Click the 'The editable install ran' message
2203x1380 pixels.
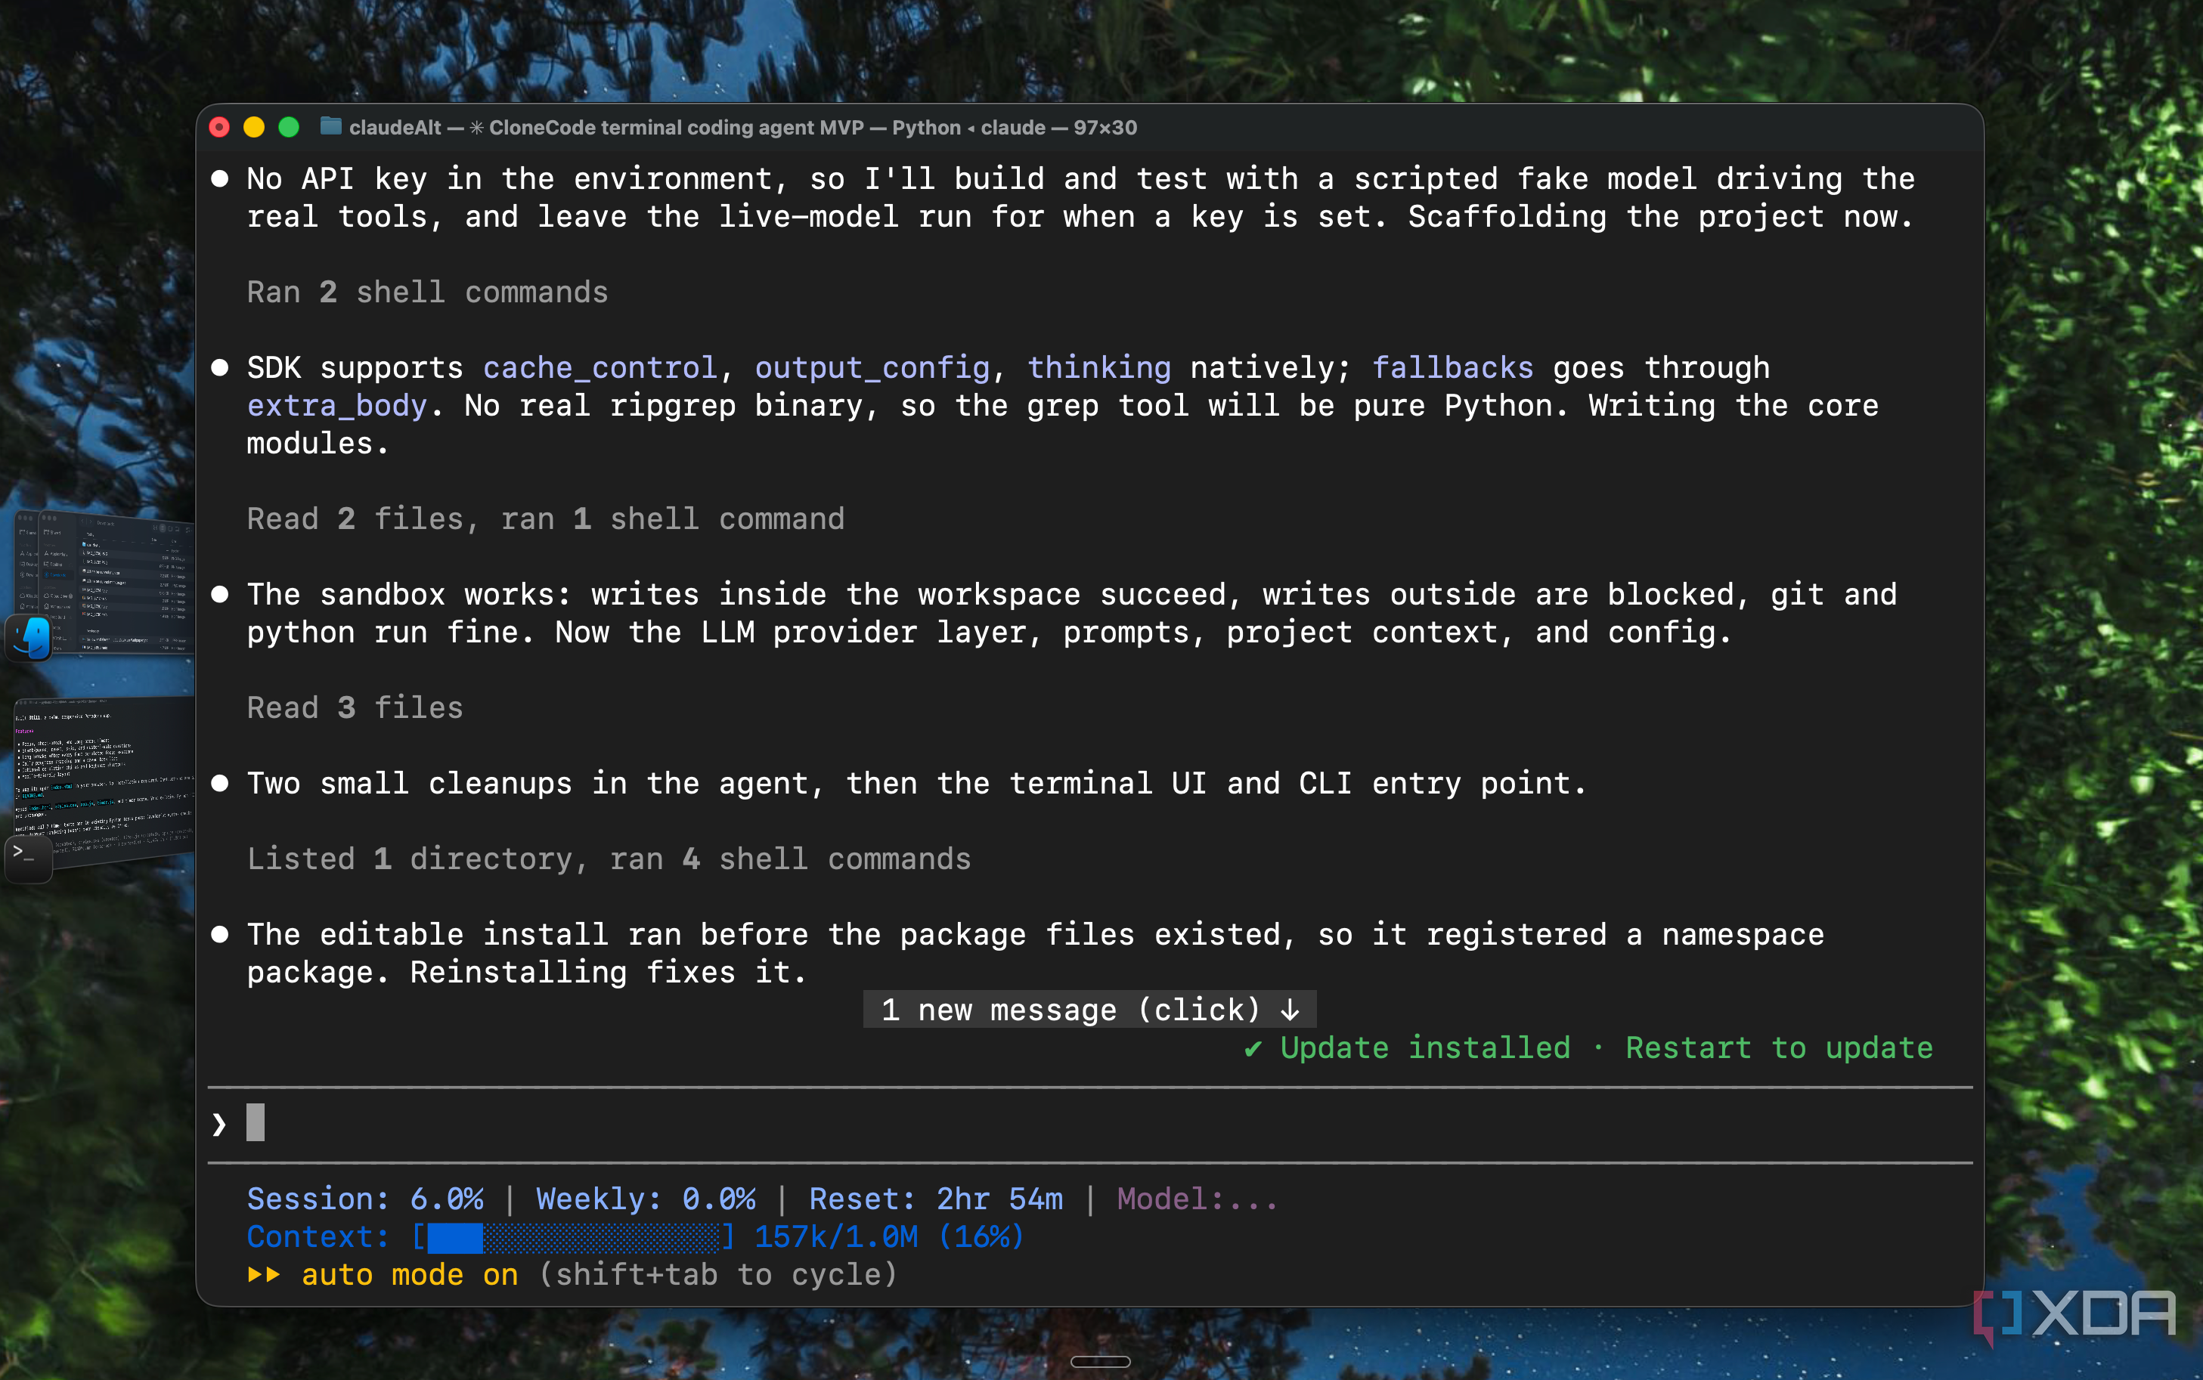pos(1035,954)
